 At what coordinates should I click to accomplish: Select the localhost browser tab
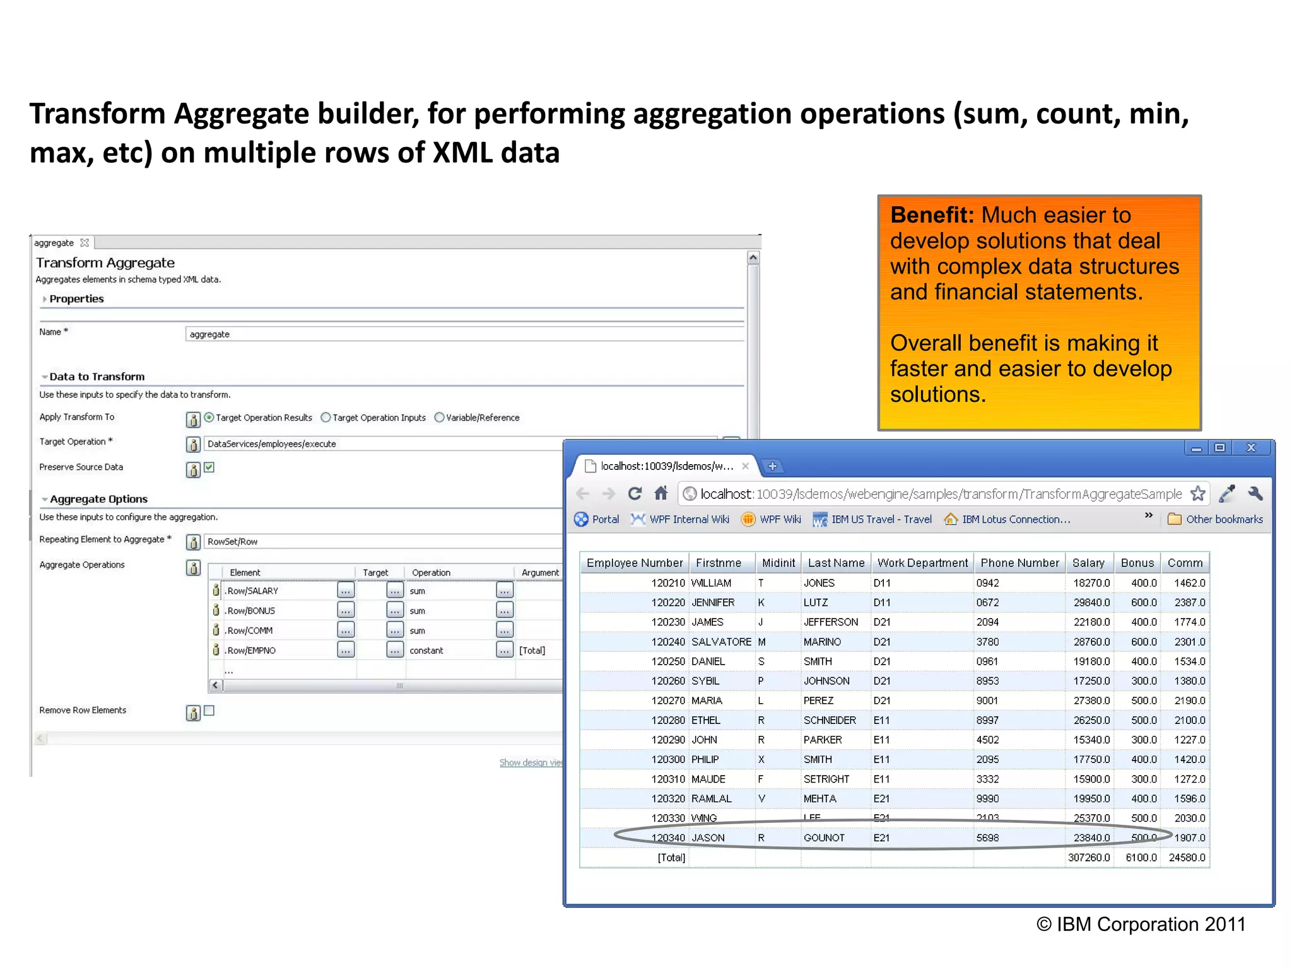(666, 466)
